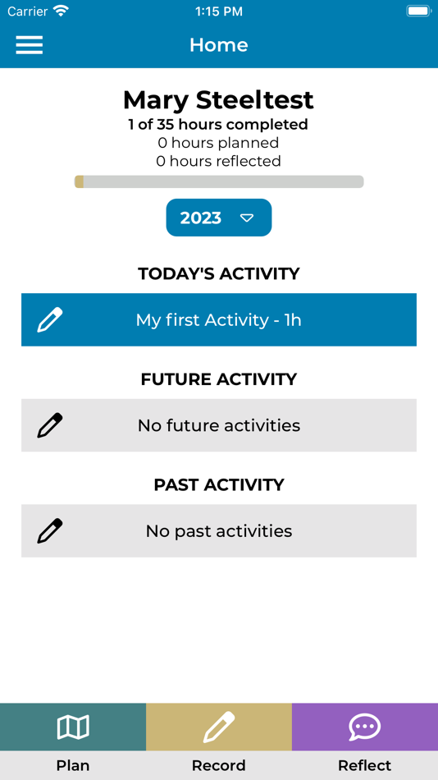This screenshot has width=438, height=780.
Task: Expand year selector using the triangle arrow
Action: coord(247,218)
